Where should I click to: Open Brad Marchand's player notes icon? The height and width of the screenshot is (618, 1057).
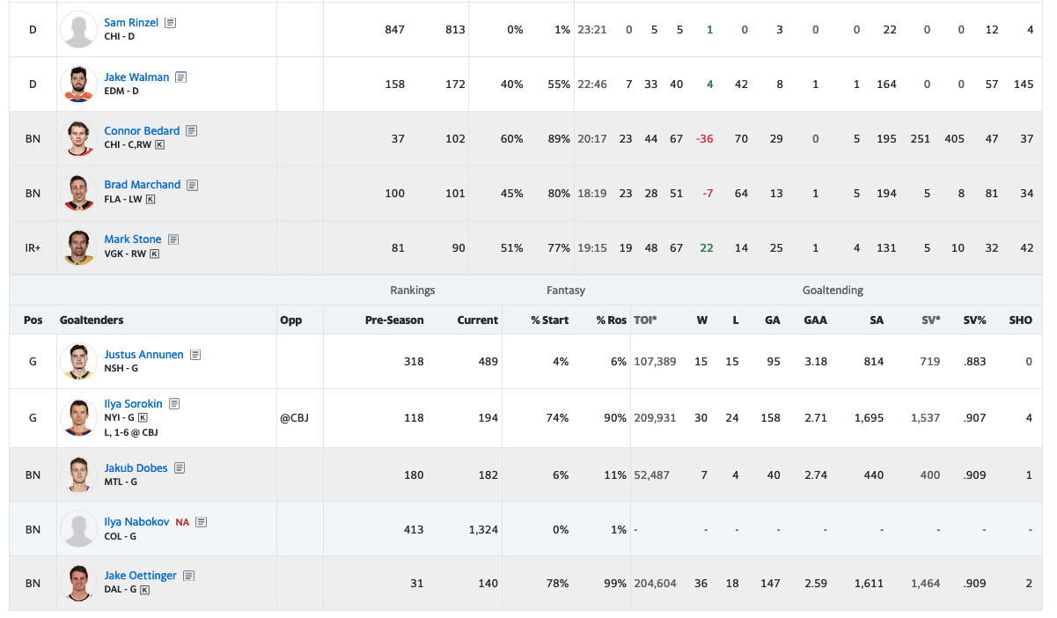click(x=192, y=185)
